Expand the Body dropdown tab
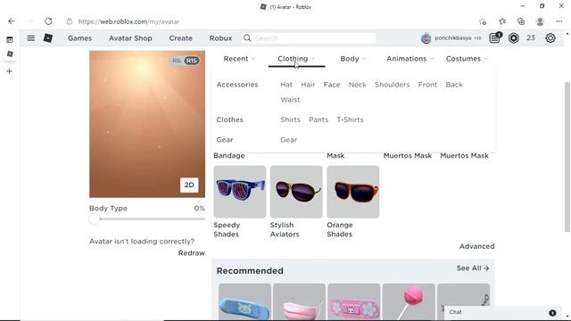 [353, 59]
